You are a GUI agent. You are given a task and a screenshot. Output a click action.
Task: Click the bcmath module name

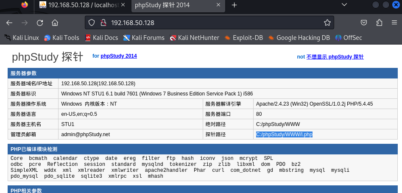tap(38, 158)
